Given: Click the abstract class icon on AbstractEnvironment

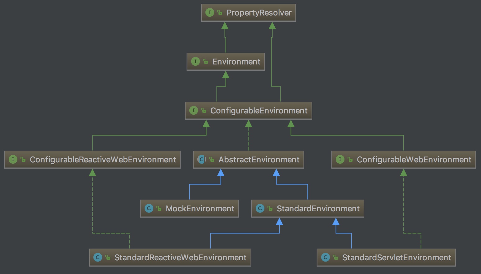Looking at the screenshot, I should pyautogui.click(x=202, y=160).
